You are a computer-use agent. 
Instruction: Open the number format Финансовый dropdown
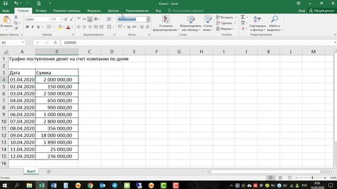click(x=148, y=19)
